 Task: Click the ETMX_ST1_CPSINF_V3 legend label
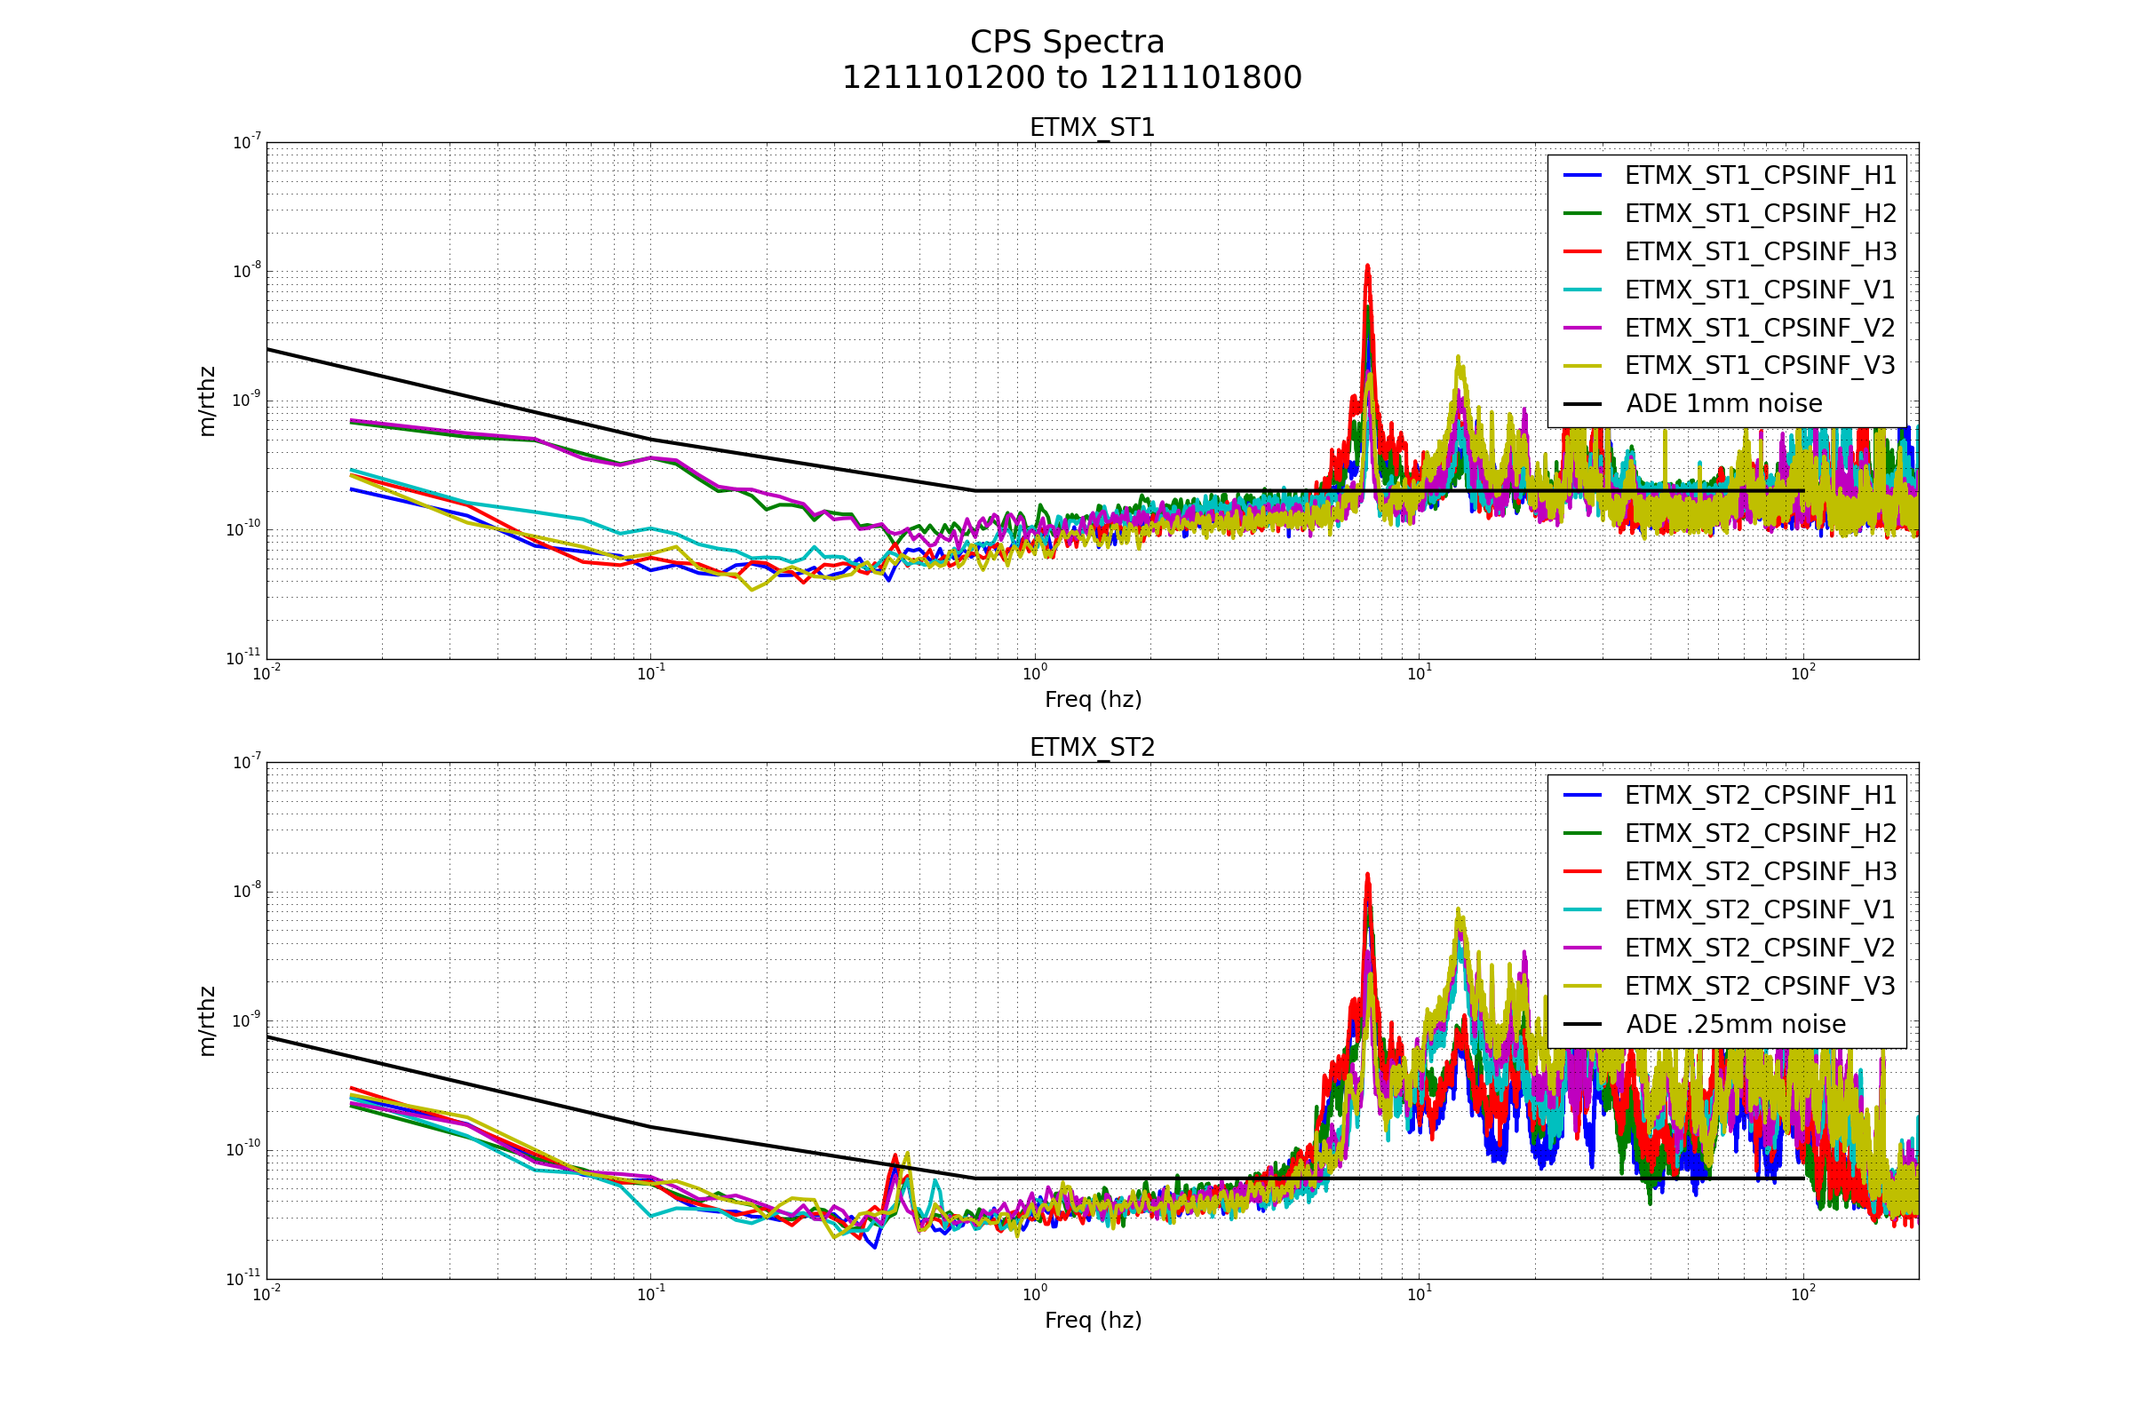[1760, 366]
